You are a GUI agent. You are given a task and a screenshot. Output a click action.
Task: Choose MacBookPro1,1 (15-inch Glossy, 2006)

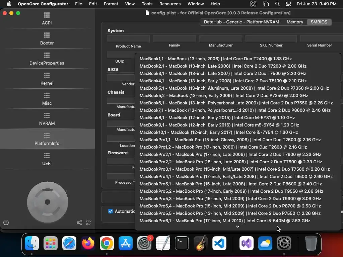(238, 140)
